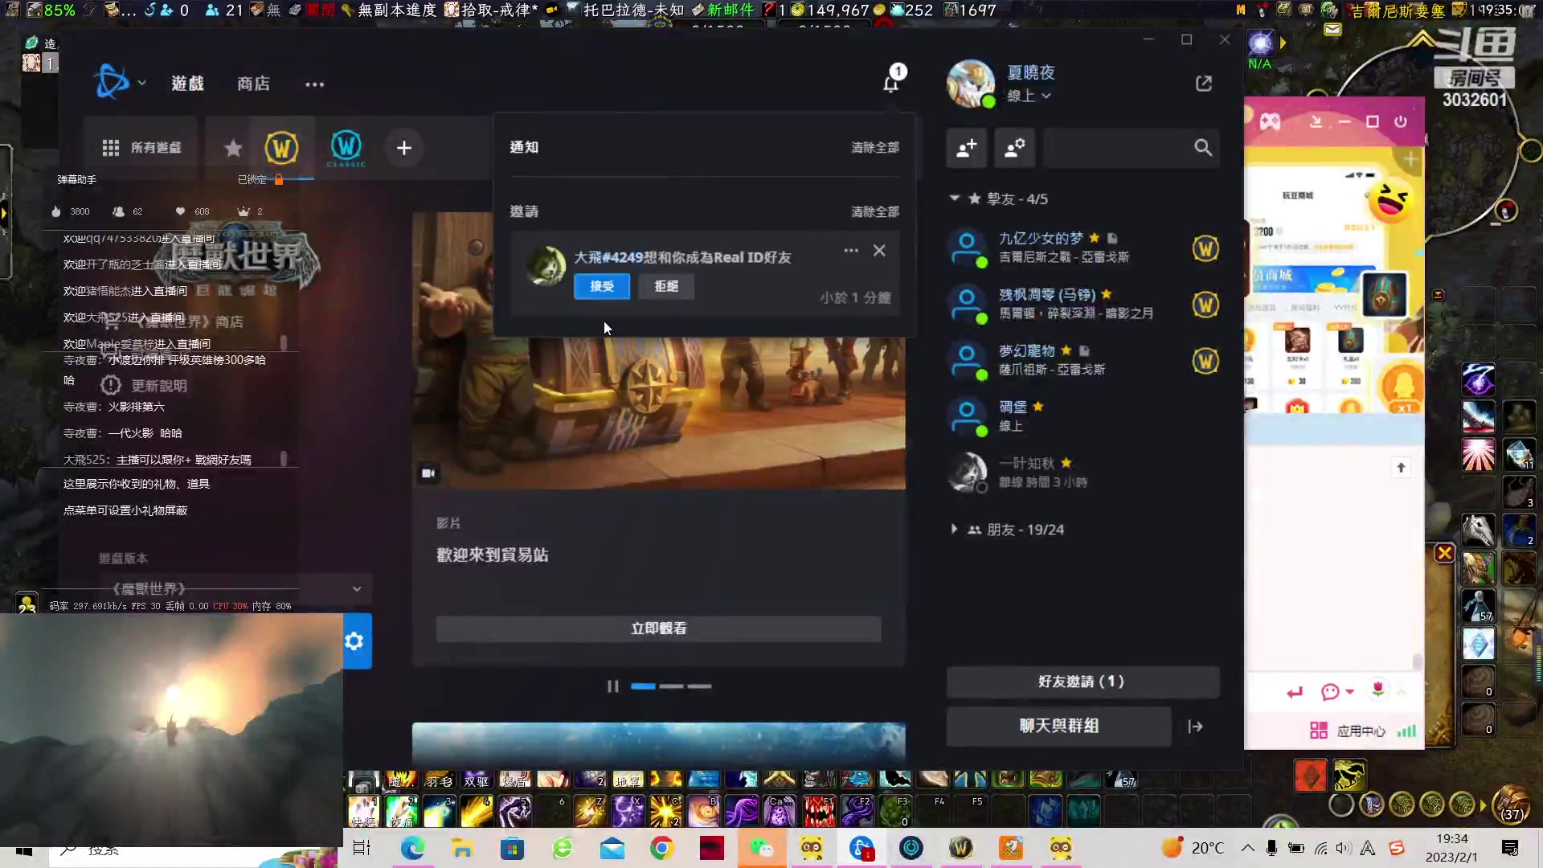Screen dimensions: 1543x868
Task: Select the third carousel page indicator
Action: pyautogui.click(x=699, y=686)
